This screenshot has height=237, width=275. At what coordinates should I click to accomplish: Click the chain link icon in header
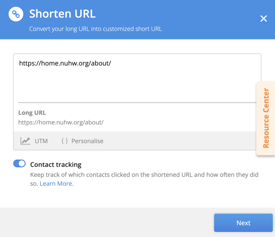(x=16, y=14)
